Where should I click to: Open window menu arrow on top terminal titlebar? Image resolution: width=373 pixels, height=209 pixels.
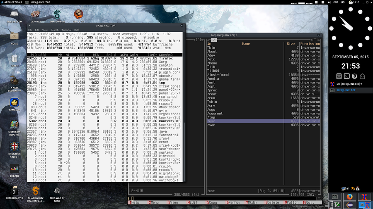pyautogui.click(x=30, y=26)
